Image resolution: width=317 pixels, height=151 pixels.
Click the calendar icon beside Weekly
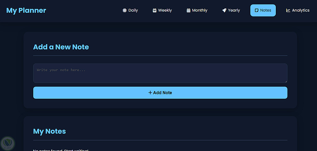(x=155, y=10)
